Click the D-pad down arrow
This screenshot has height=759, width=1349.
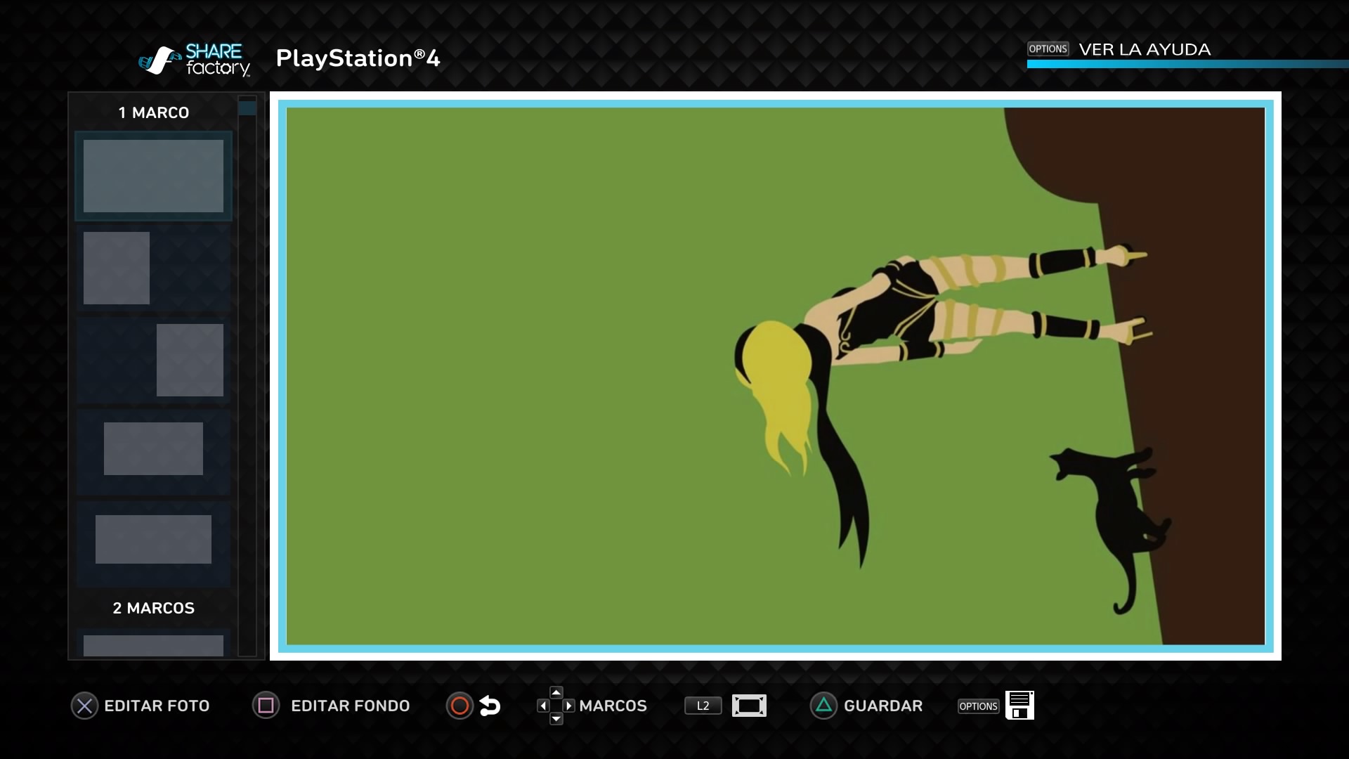coord(556,718)
